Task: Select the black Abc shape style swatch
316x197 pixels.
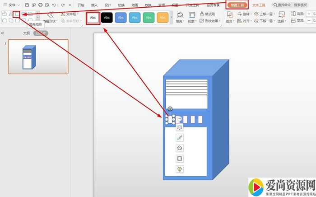Action: click(x=107, y=18)
